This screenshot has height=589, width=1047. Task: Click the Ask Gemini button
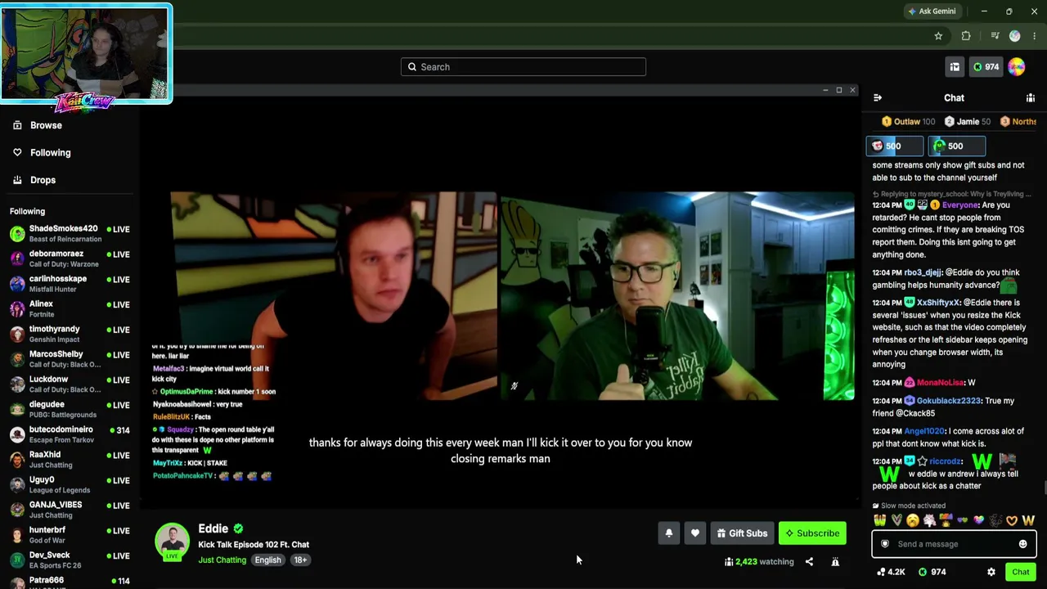point(932,11)
